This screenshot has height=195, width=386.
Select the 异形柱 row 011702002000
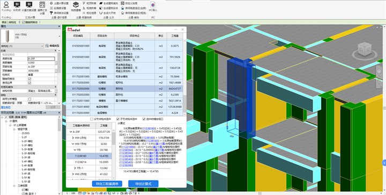[x=124, y=89]
